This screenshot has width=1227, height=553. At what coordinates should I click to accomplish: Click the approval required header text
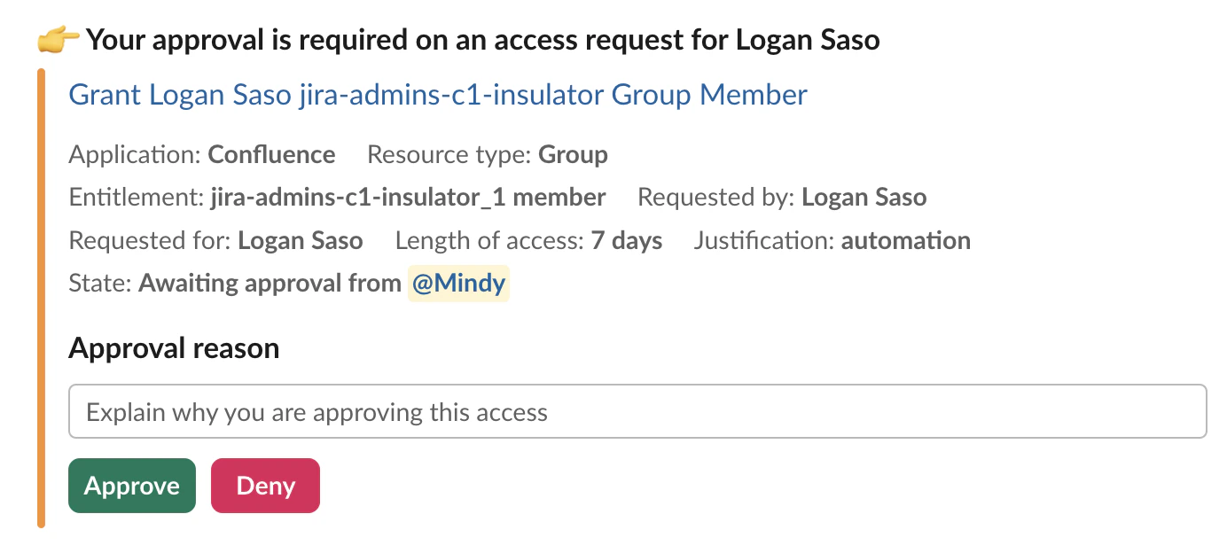pyautogui.click(x=483, y=41)
